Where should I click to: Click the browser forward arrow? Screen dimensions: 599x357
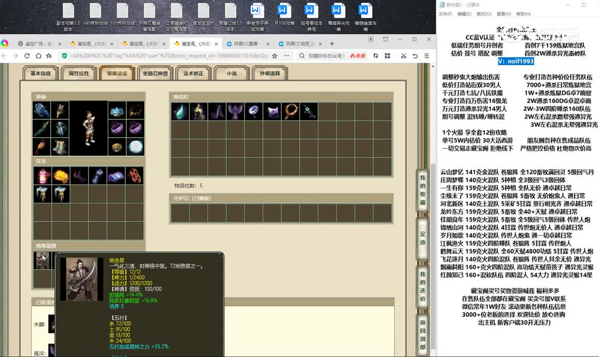[15, 56]
